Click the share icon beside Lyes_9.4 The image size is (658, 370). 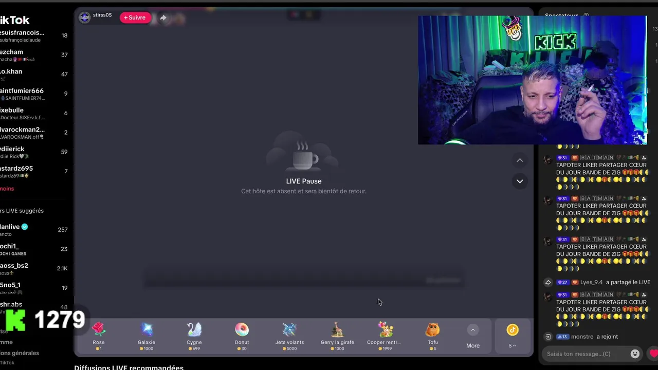click(x=548, y=282)
